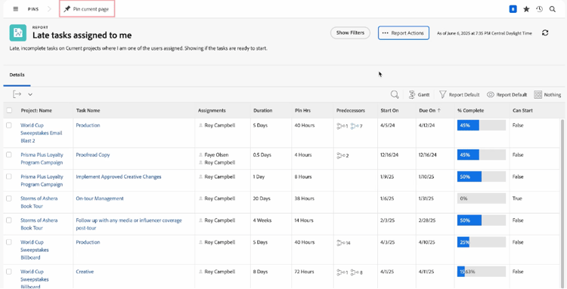Screen dimensions: 567x289
Task: Open the On-tour Management task link
Action: coord(100,198)
